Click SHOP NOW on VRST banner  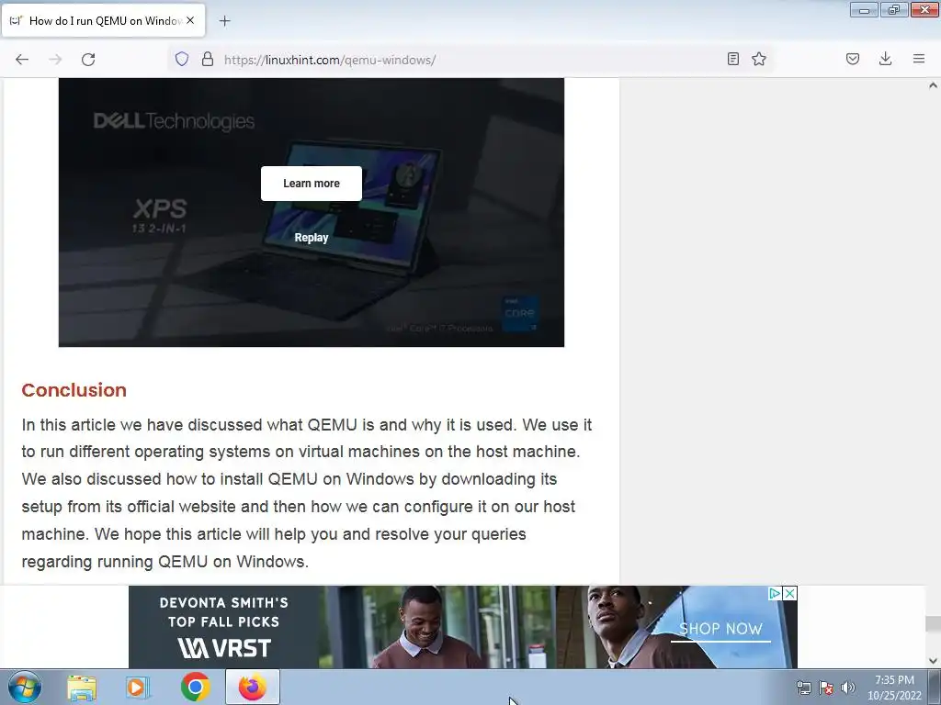(720, 629)
